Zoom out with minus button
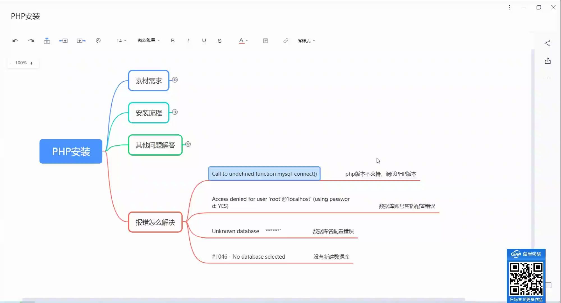The image size is (561, 303). click(10, 63)
